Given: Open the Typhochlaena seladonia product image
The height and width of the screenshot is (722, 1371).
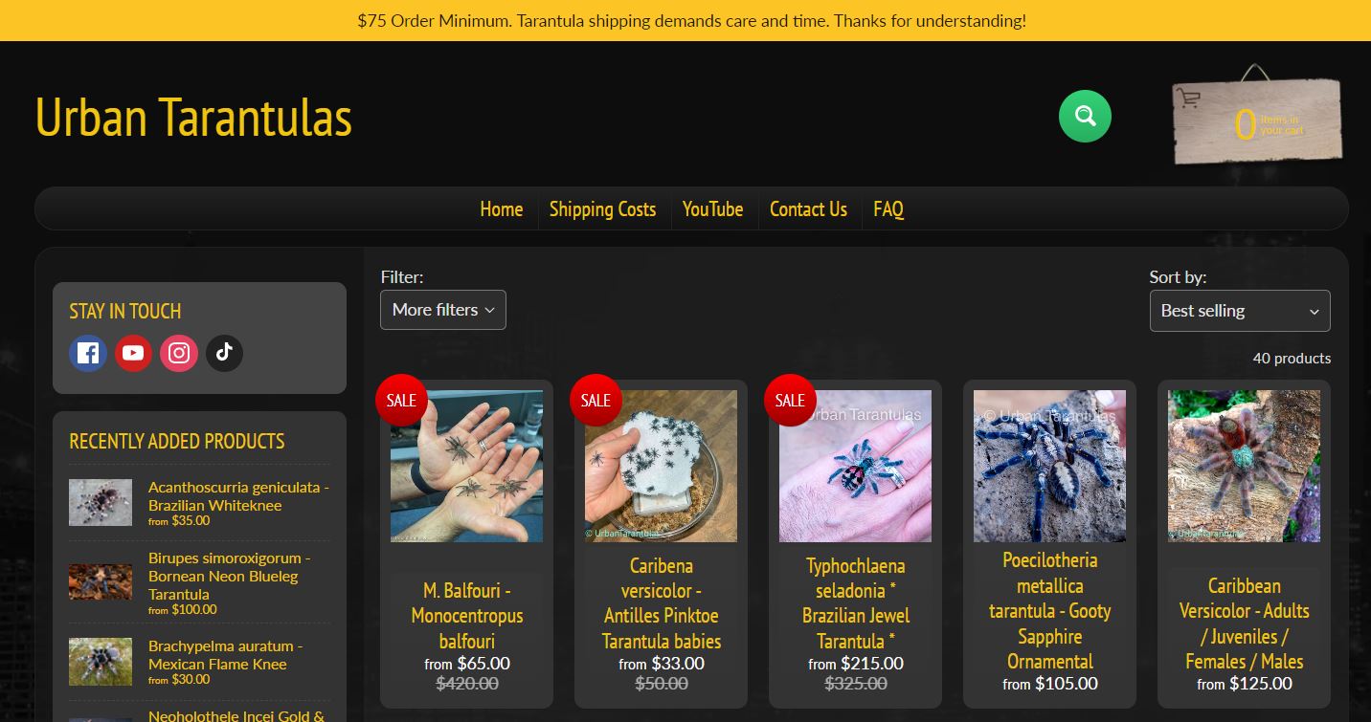Looking at the screenshot, I should click(856, 466).
